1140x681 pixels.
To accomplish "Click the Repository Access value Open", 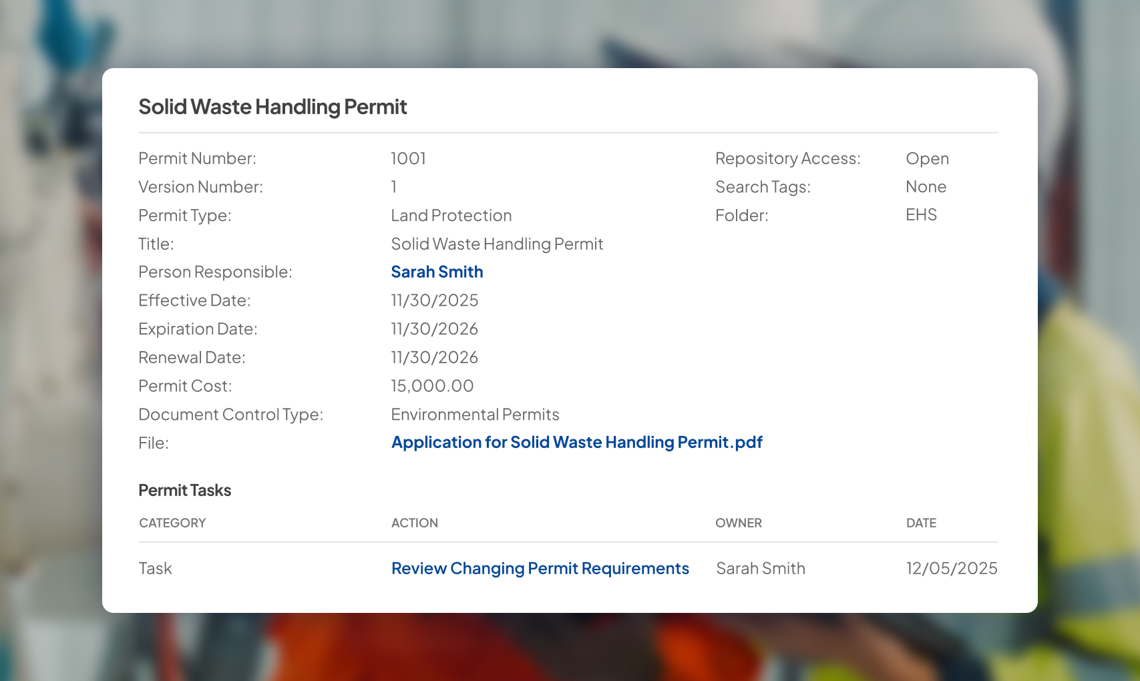I will click(x=927, y=159).
